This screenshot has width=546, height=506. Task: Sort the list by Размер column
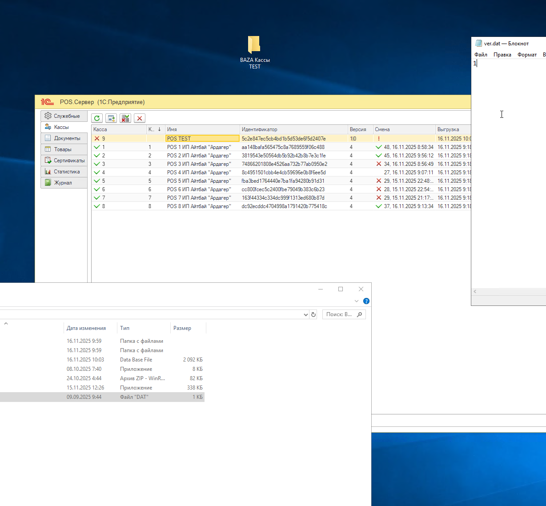click(182, 328)
